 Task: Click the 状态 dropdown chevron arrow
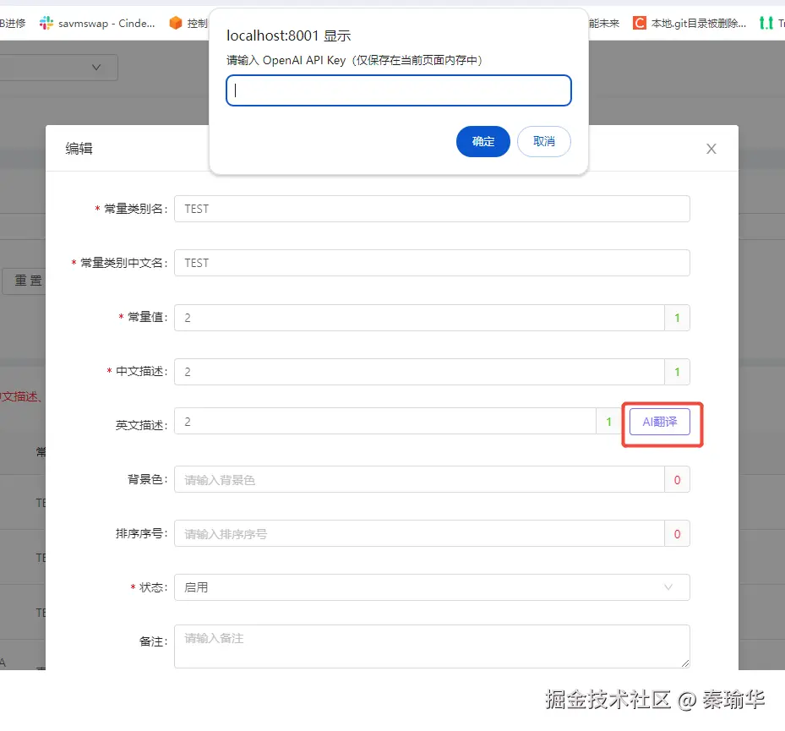point(668,587)
